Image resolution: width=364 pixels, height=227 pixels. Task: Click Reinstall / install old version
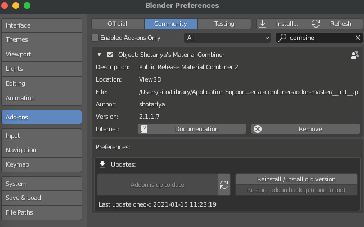[296, 179]
